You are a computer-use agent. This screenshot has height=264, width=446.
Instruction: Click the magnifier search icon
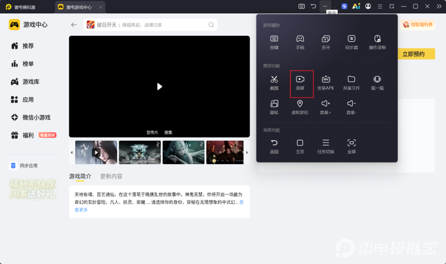pyautogui.click(x=211, y=25)
